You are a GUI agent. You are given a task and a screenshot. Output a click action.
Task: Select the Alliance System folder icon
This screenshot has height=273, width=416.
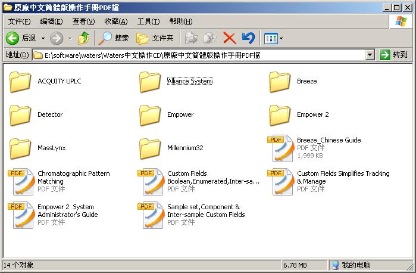[150, 82]
